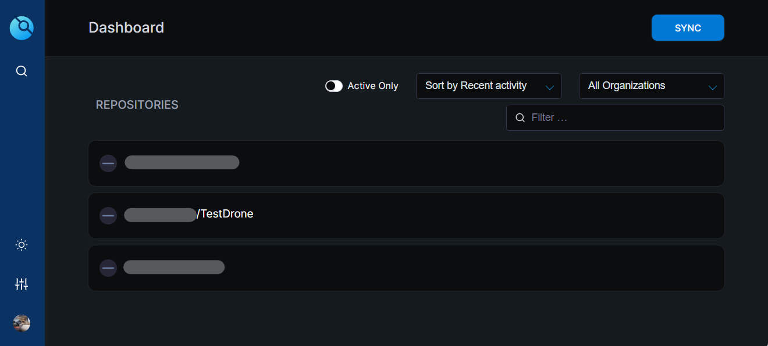
Task: Click the magnifier icon inside the Filter box
Action: (x=520, y=118)
